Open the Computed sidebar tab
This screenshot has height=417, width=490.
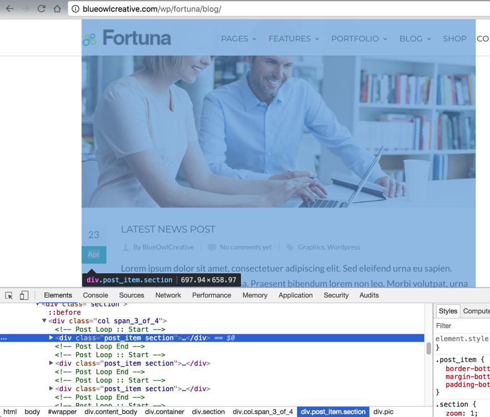point(476,311)
